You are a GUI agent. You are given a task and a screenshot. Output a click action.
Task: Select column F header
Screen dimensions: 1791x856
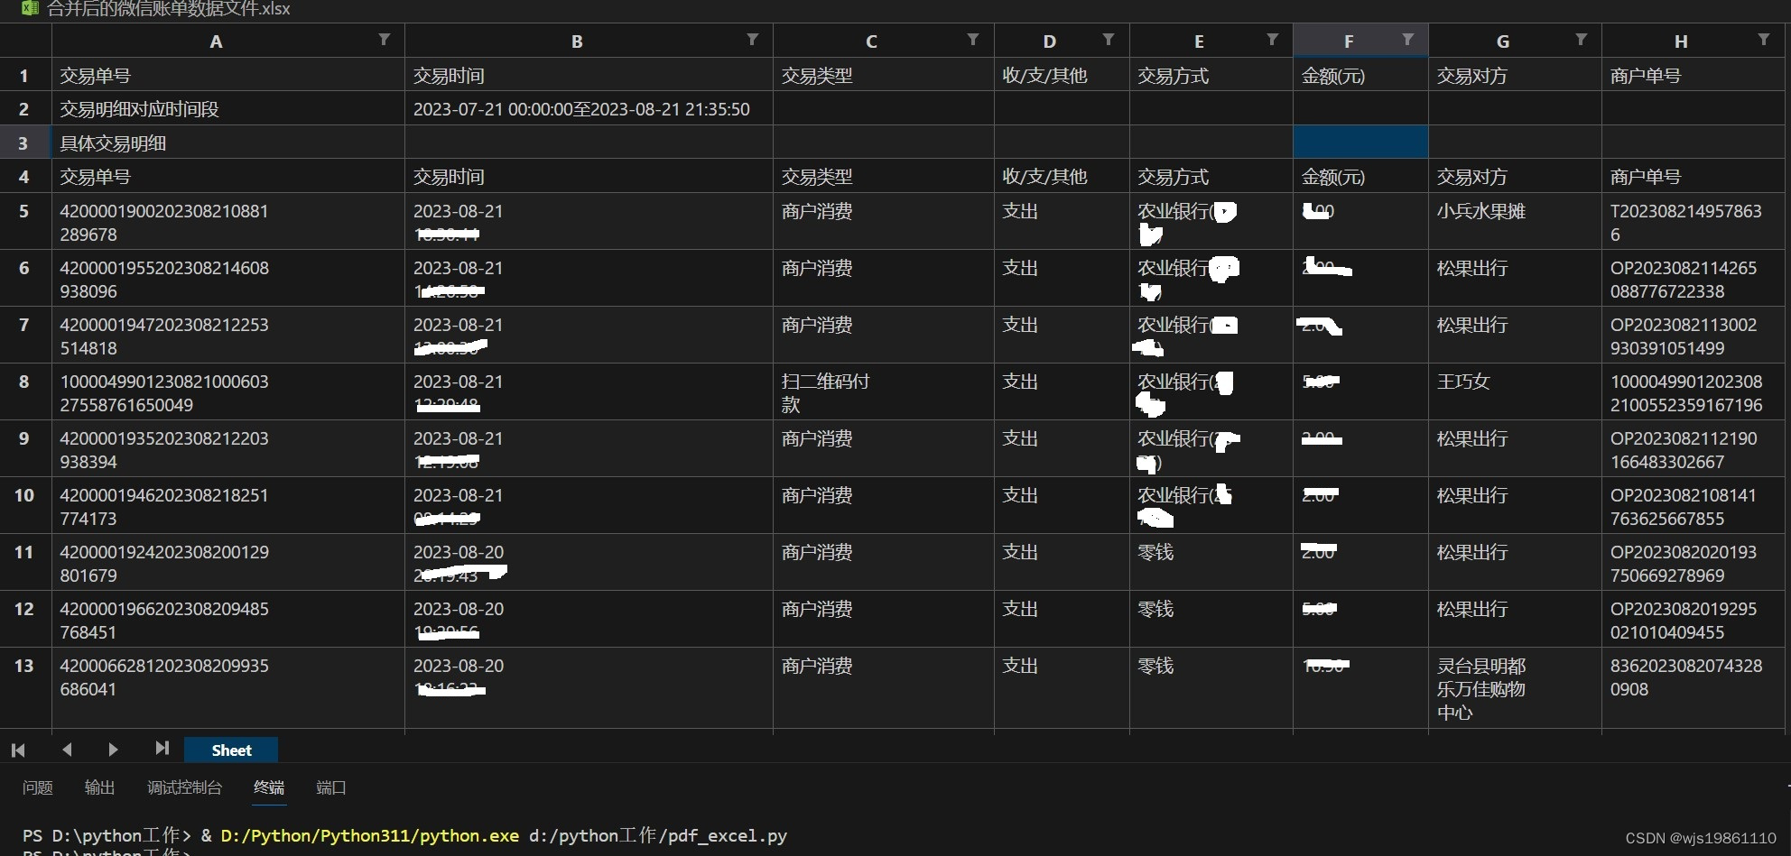click(x=1349, y=41)
